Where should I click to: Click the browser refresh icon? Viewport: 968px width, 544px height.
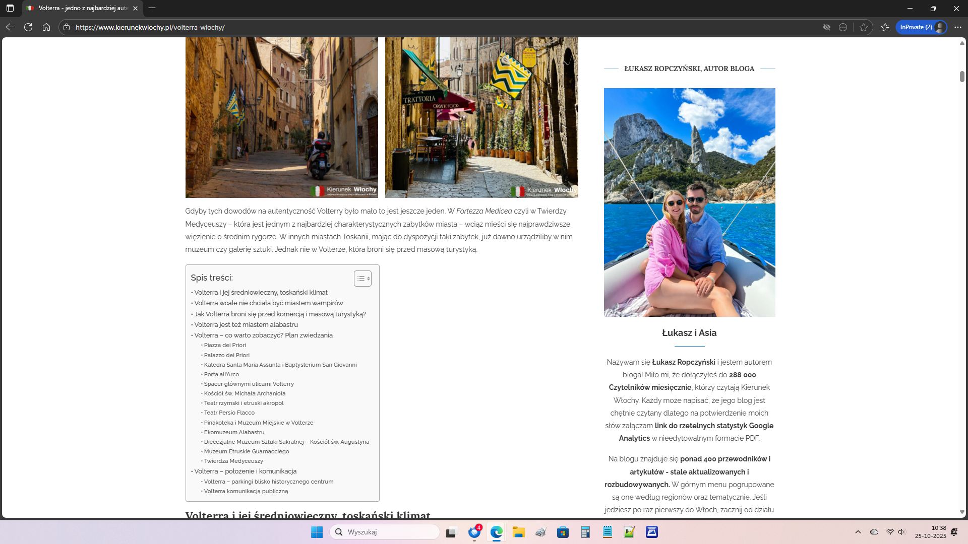(x=28, y=27)
